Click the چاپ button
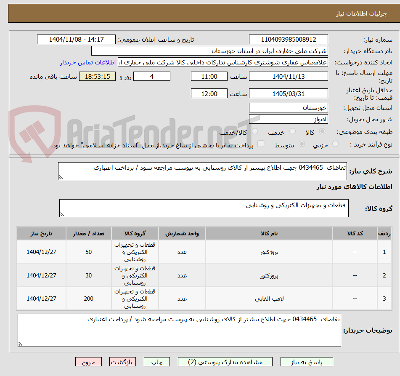 coord(156,361)
